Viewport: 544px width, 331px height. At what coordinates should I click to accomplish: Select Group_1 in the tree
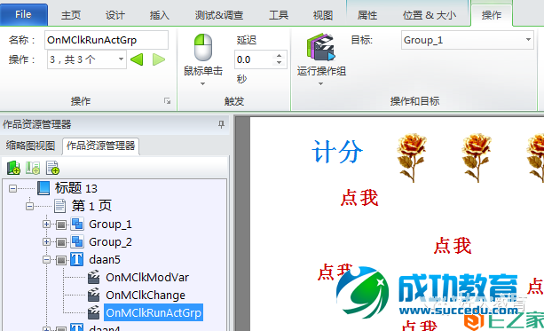click(x=110, y=225)
